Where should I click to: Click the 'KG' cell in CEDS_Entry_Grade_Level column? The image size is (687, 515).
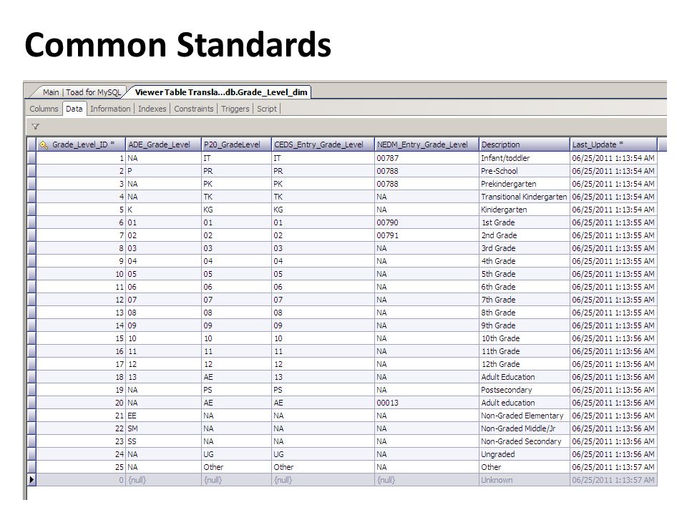(323, 210)
